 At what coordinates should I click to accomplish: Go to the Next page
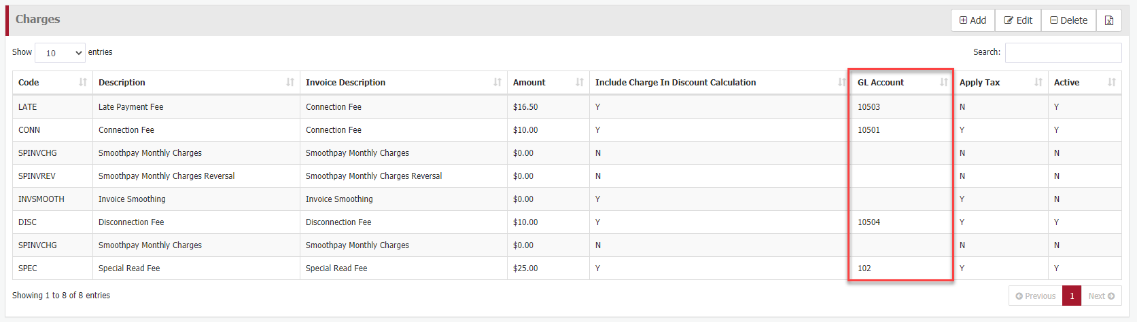[x=1101, y=296]
